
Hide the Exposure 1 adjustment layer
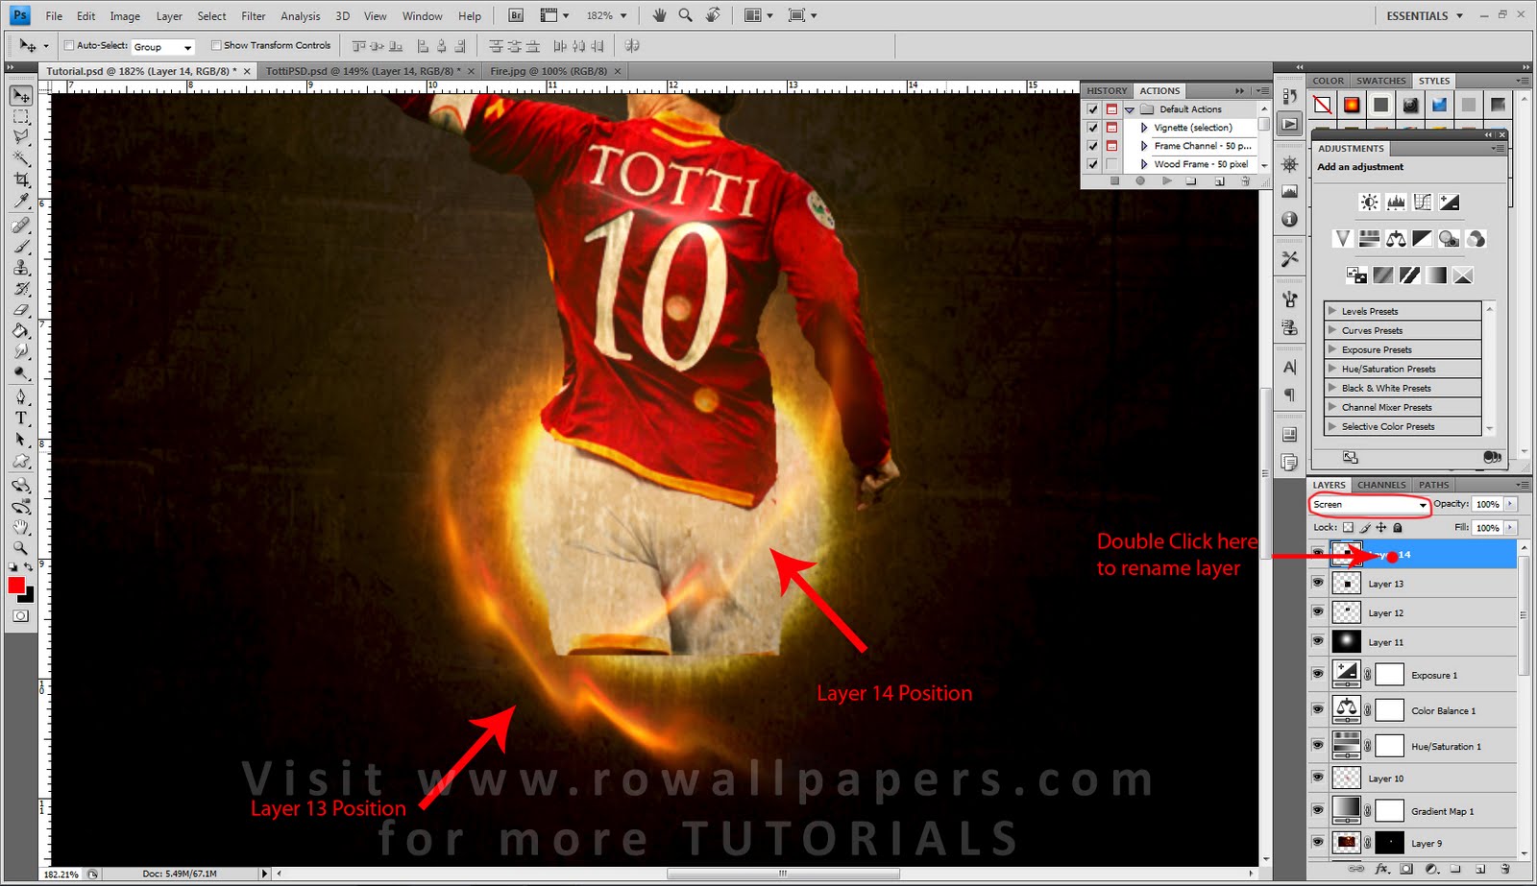[1318, 674]
